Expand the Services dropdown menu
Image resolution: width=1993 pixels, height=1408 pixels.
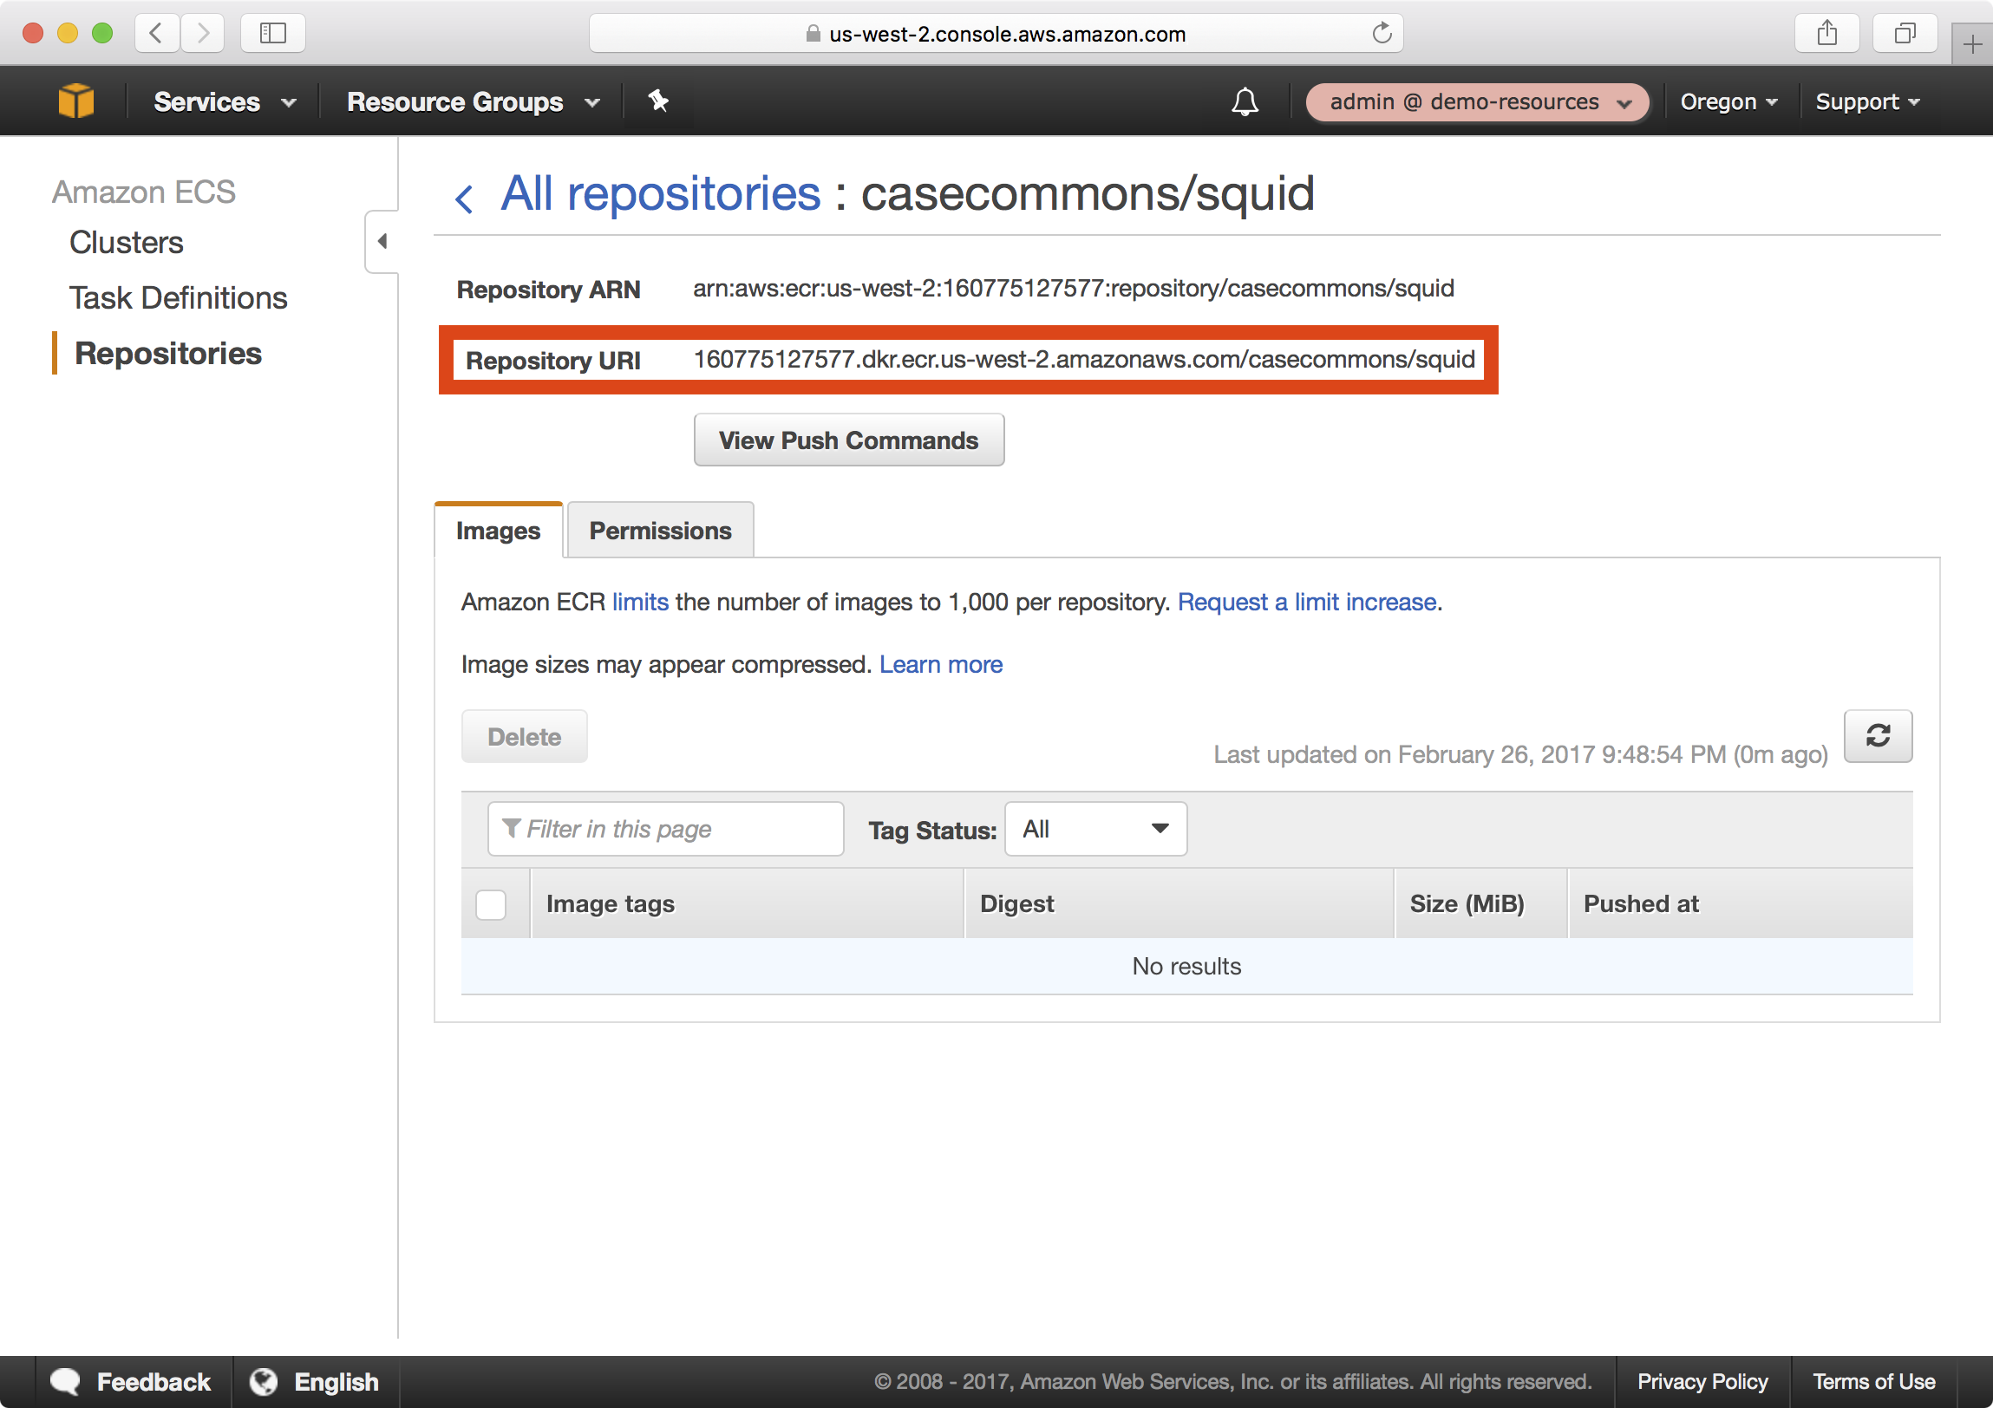click(x=225, y=101)
